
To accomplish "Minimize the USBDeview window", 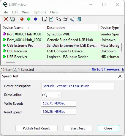I will (91, 4).
